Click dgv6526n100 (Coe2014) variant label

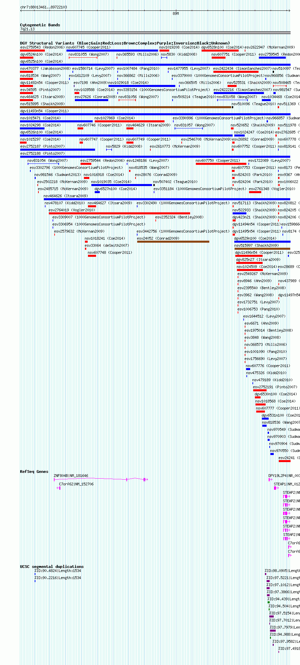tap(41, 132)
